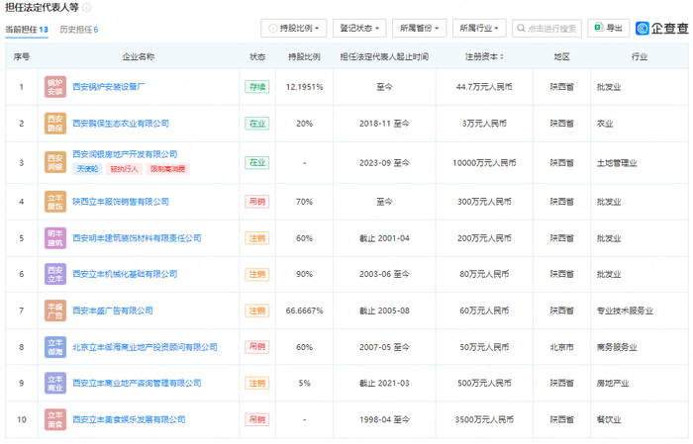Click the 66.6667% shareholding value
693x444 pixels.
pos(305,311)
